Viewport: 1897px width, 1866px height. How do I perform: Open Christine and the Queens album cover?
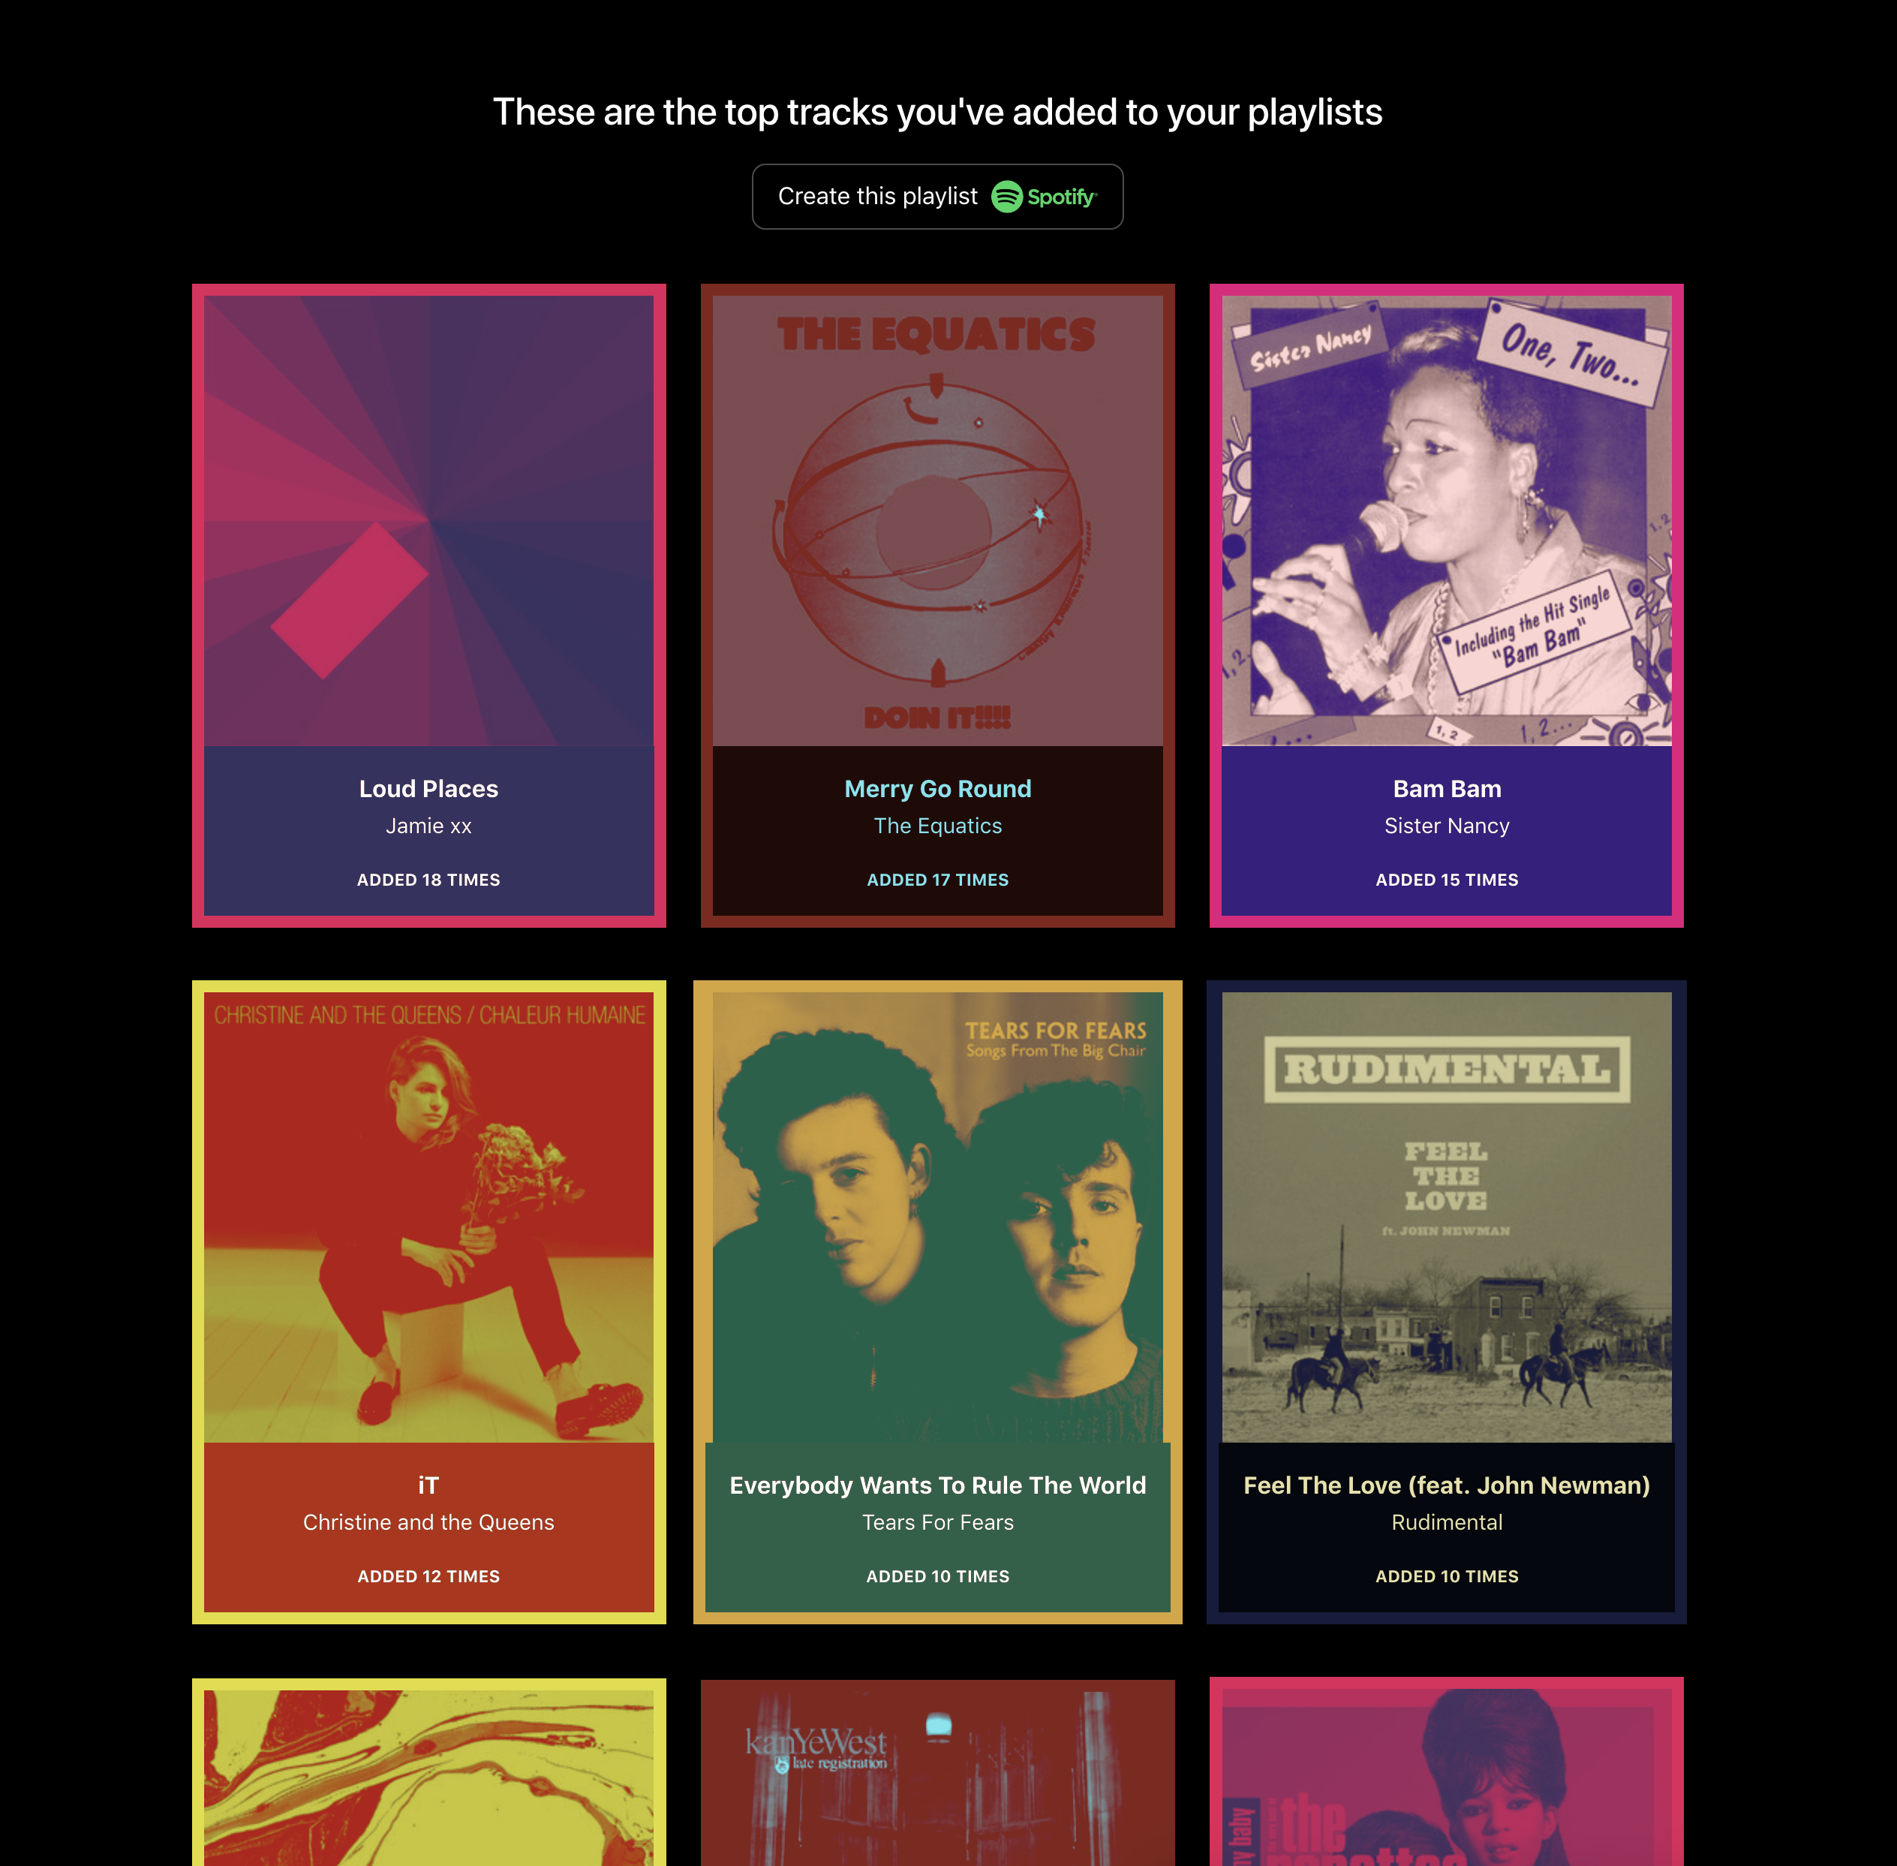[428, 1216]
